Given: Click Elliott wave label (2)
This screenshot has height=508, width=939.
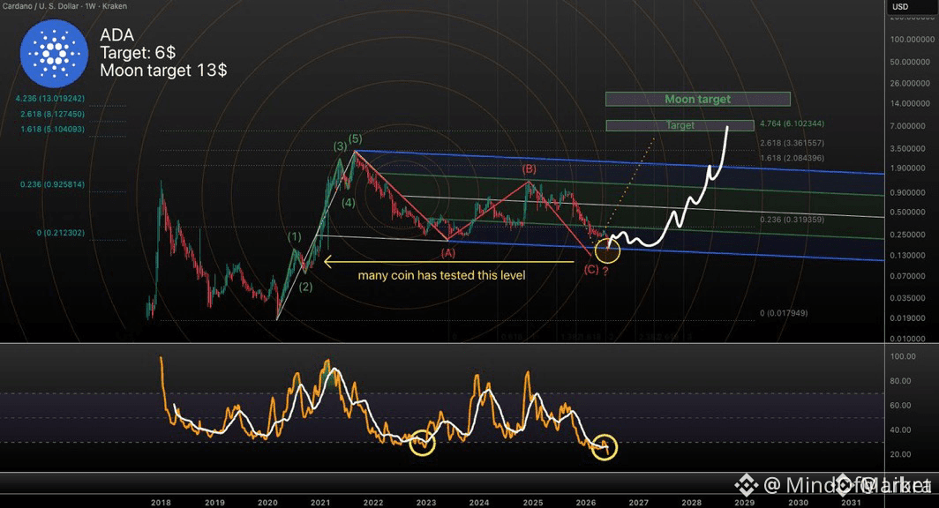Looking at the screenshot, I should [x=305, y=287].
